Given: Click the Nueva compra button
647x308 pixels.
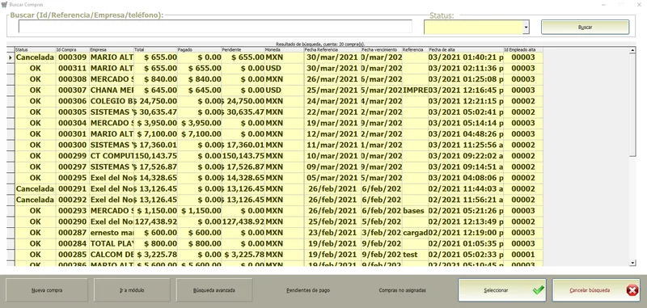Looking at the screenshot, I should coord(47,290).
